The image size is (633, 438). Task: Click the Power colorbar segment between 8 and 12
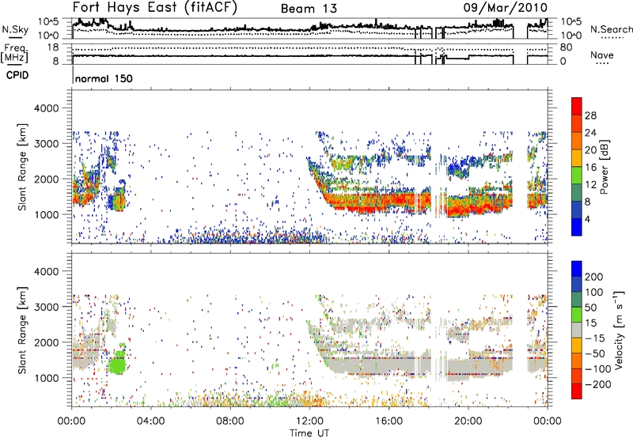tap(577, 192)
